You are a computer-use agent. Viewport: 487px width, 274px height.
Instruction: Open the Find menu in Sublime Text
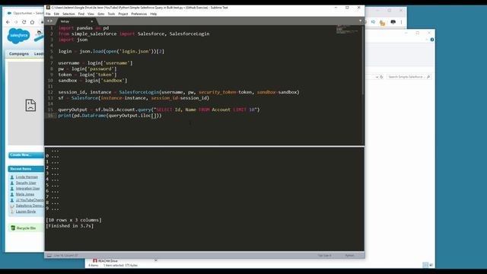tap(81, 14)
